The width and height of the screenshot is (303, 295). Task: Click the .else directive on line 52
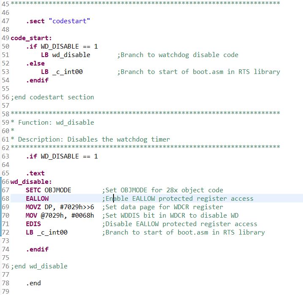click(x=35, y=63)
